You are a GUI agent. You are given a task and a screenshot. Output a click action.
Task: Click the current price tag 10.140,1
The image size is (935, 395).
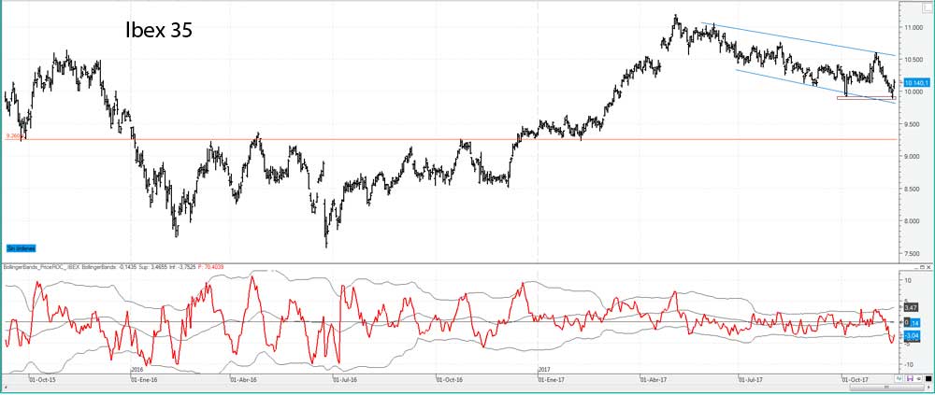[x=915, y=83]
